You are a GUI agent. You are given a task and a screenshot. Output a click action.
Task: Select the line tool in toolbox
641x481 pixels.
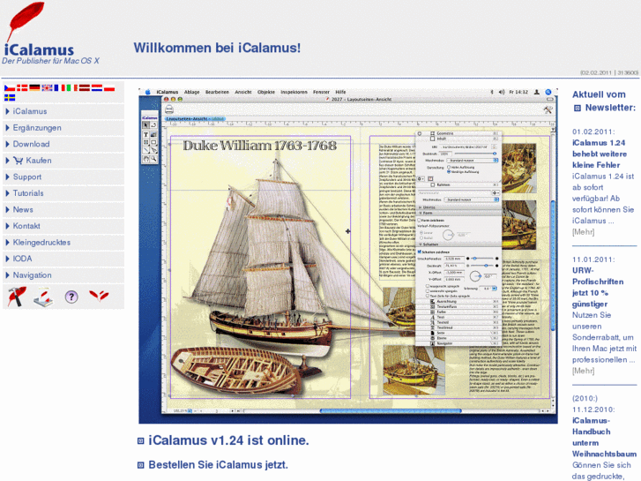(x=146, y=150)
